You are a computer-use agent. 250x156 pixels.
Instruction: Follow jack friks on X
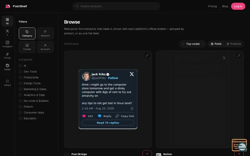[x=113, y=78]
